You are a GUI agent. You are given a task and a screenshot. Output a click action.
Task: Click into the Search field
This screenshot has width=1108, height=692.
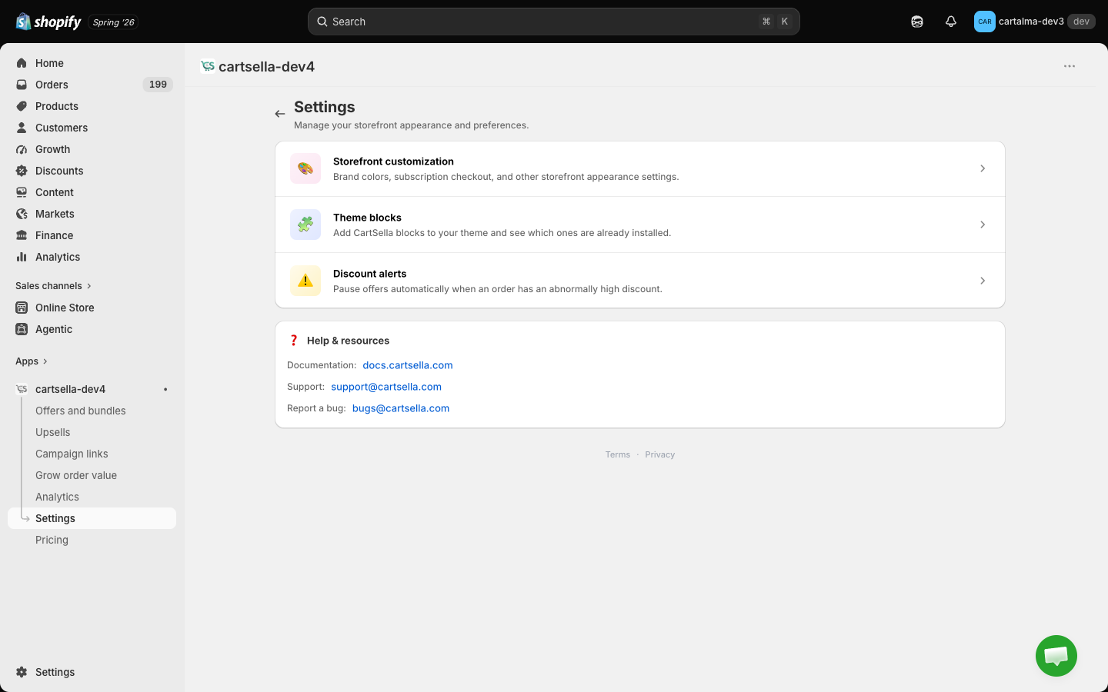click(554, 22)
